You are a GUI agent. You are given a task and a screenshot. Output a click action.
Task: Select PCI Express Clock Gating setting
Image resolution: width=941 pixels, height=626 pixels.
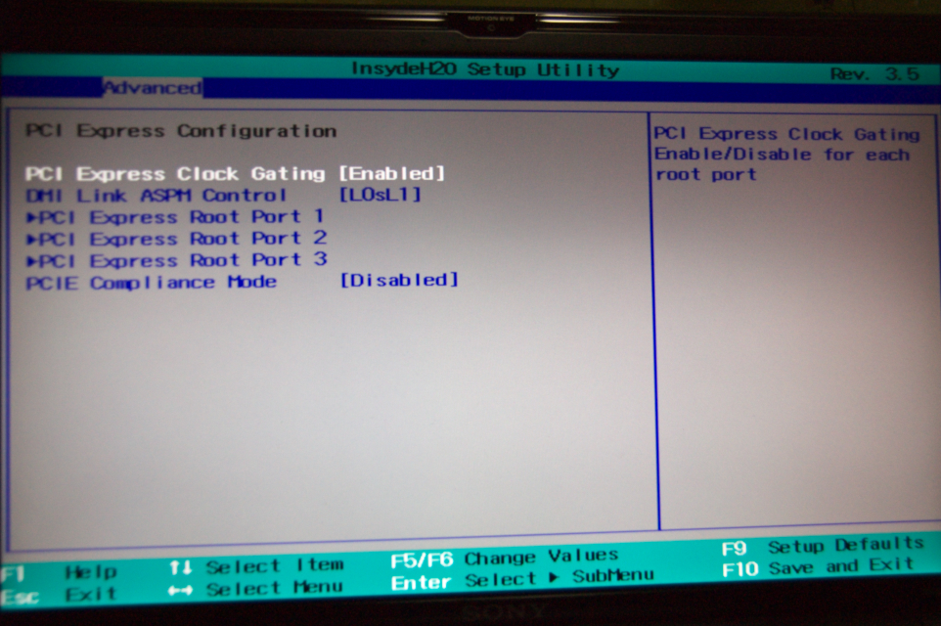tap(175, 174)
